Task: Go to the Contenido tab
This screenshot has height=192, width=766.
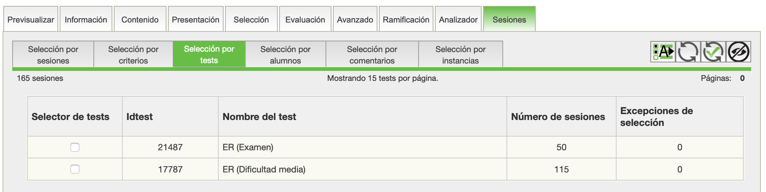Action: pos(140,20)
